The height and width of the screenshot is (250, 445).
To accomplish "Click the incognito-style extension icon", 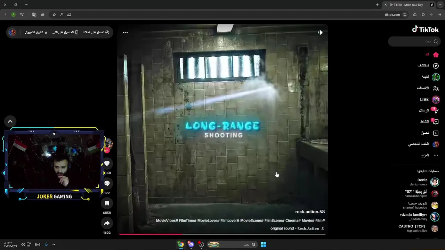I will [42, 15].
